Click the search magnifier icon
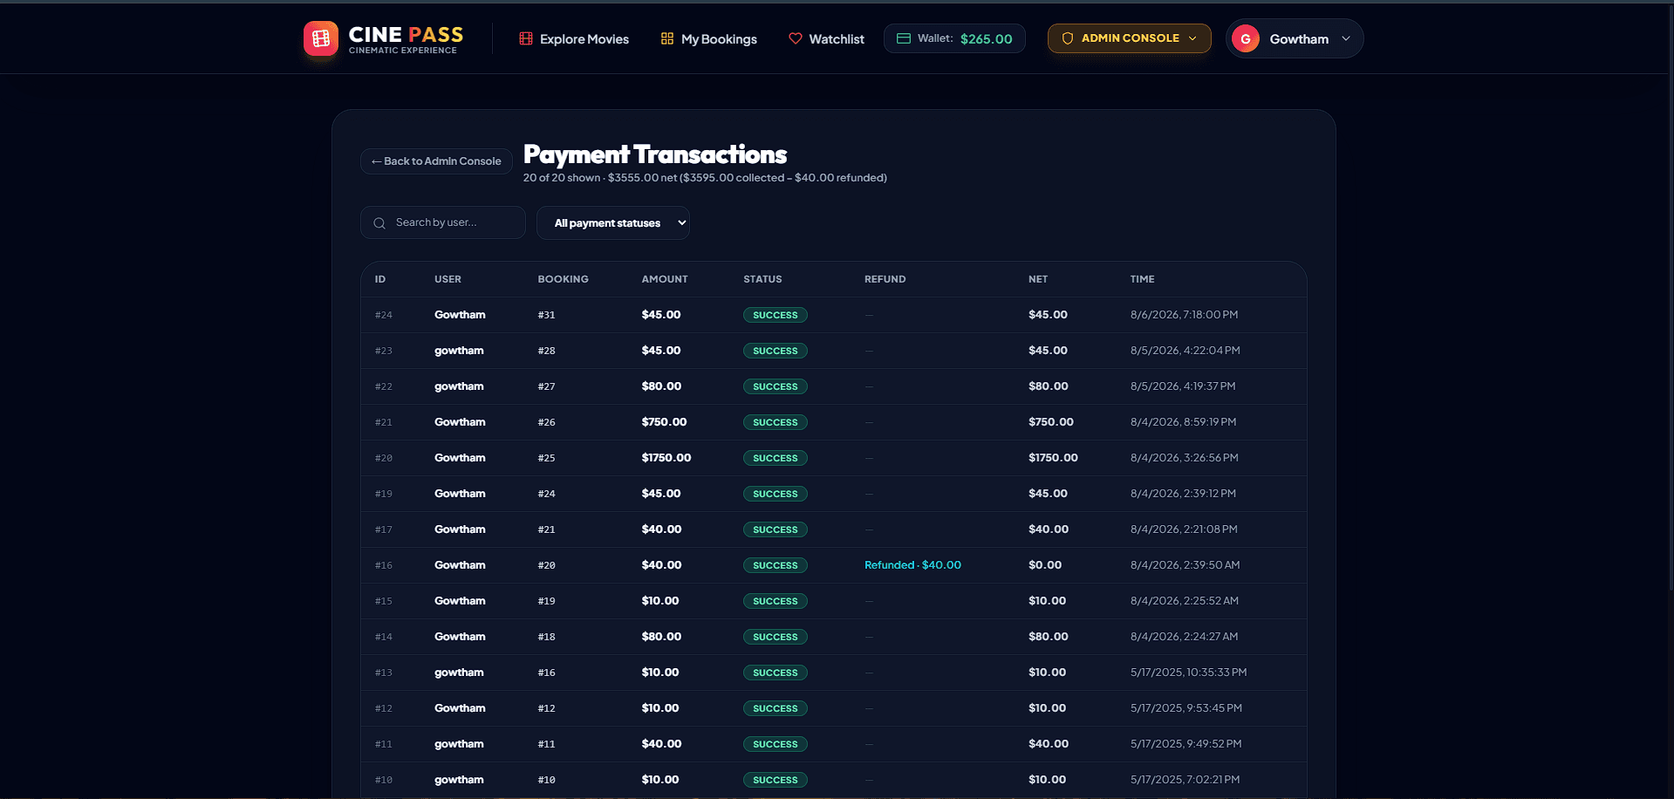This screenshot has height=799, width=1674. 379,223
